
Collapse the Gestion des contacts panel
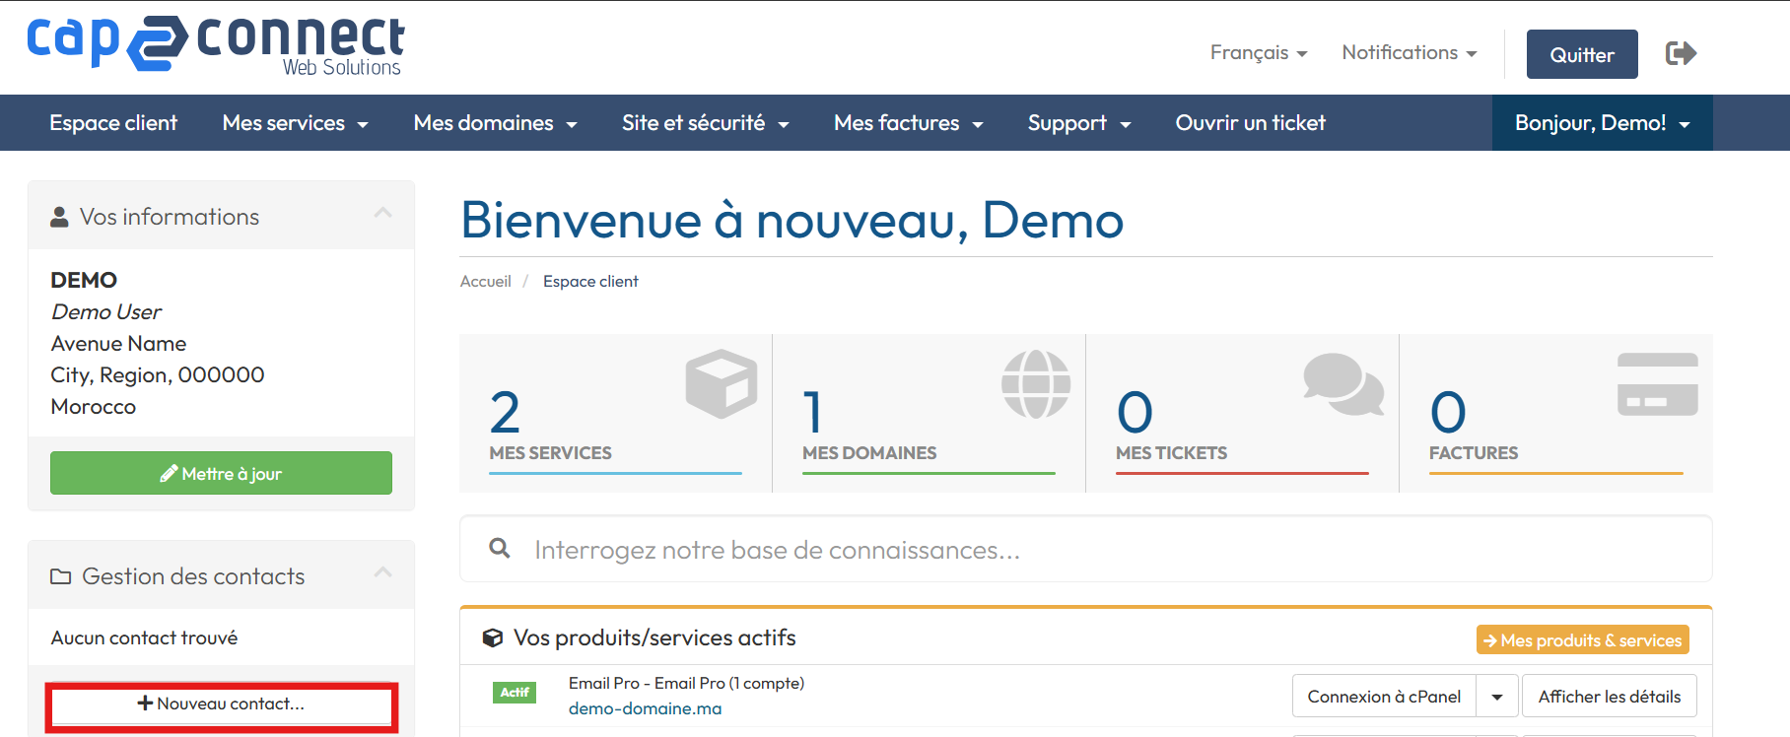pos(382,573)
